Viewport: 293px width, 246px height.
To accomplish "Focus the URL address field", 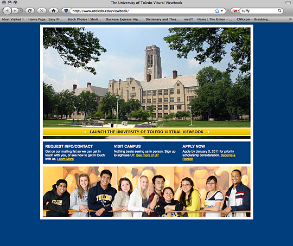I will 142,11.
